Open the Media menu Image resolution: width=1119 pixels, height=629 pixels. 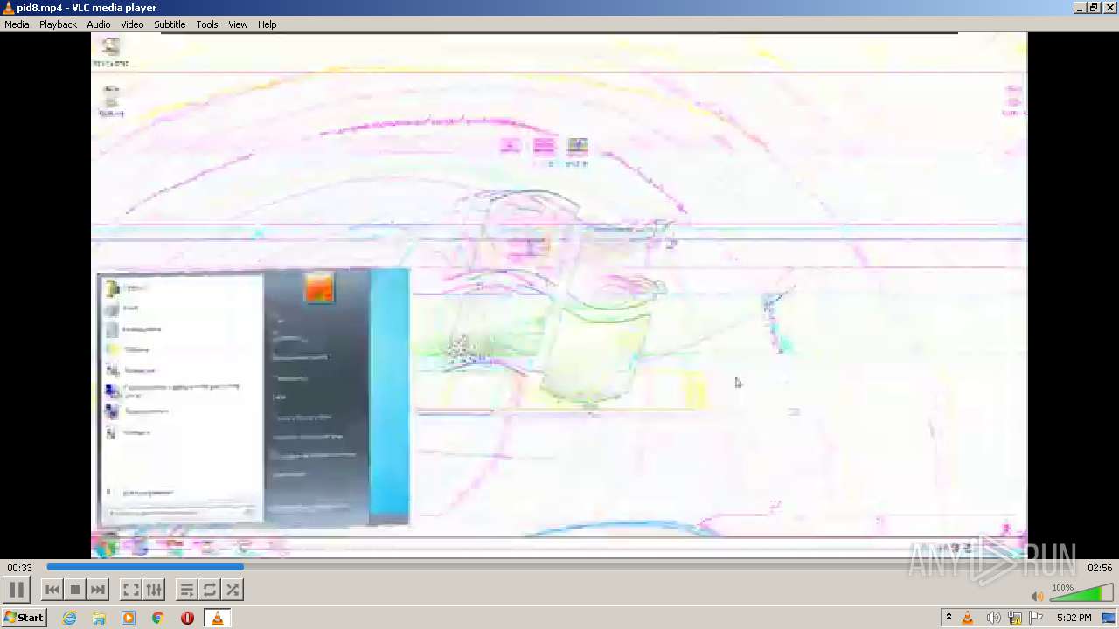[17, 24]
